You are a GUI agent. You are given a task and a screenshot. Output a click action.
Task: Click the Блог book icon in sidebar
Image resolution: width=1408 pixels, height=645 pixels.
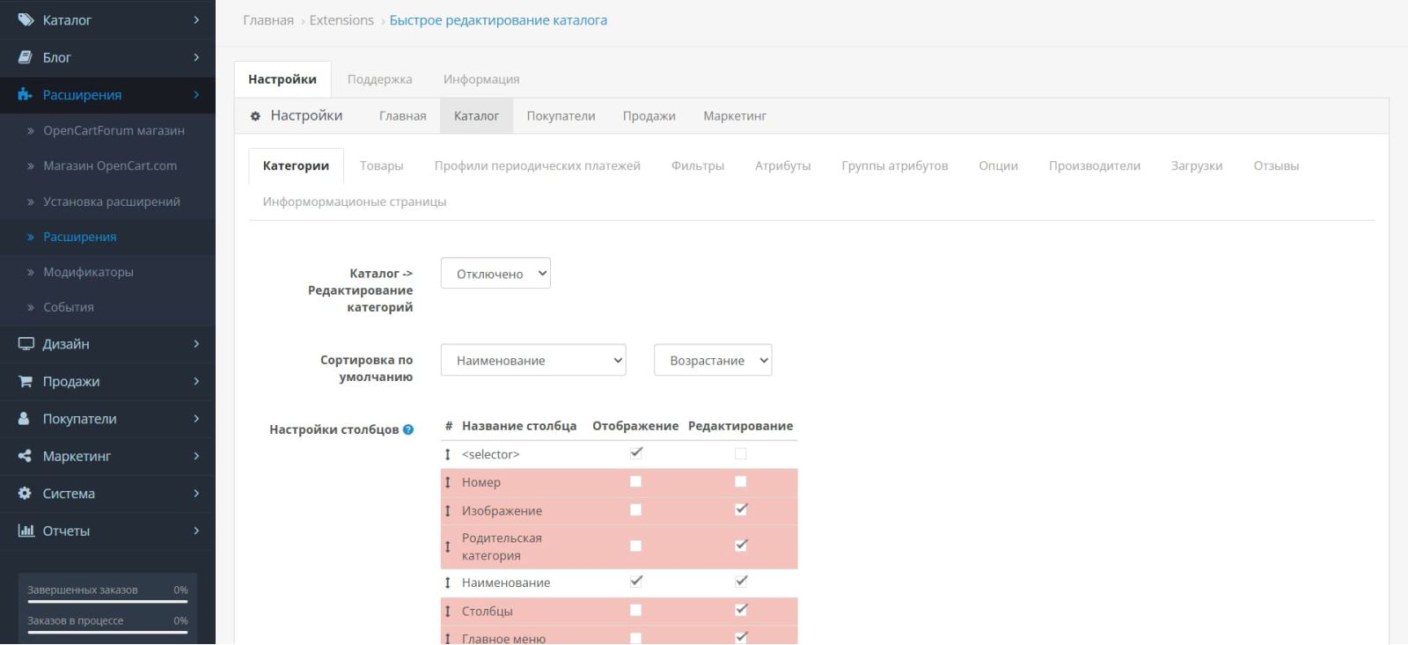(x=26, y=57)
